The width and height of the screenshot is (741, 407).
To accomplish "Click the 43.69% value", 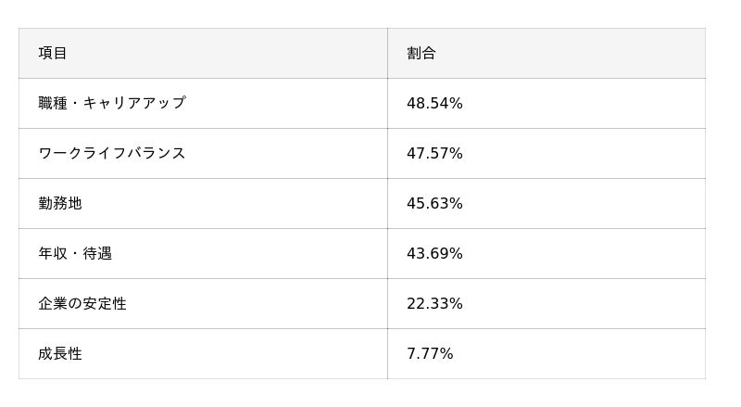I will (434, 253).
